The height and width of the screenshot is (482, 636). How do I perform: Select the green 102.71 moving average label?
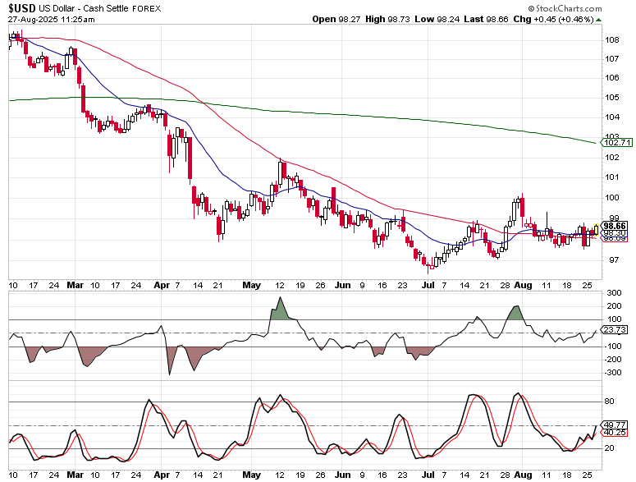tap(616, 142)
